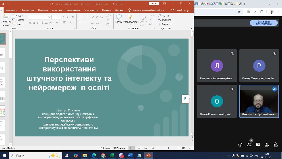Screen dimensions: 282x159
Task: Open the Change Case (Aa) dropdown
Action: coord(58,23)
